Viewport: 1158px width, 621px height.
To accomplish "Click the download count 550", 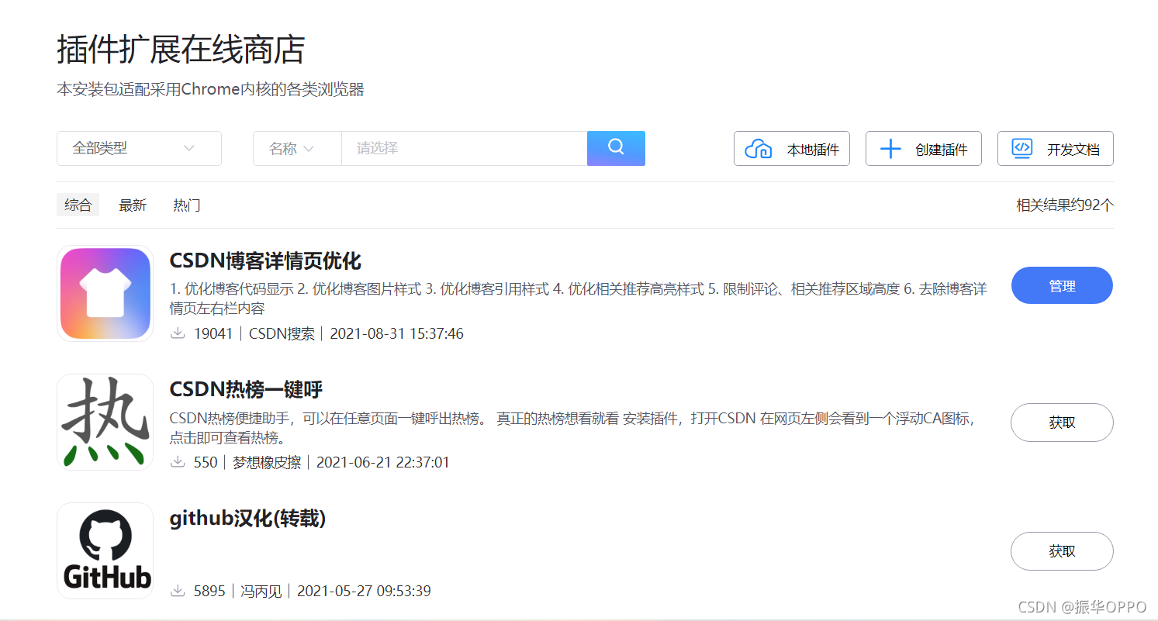I will (206, 462).
